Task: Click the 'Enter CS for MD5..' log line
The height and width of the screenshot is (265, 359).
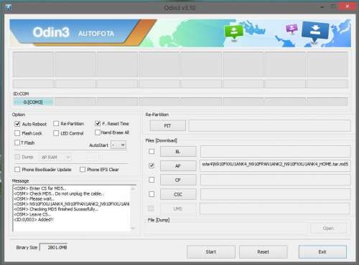Action: (40, 188)
